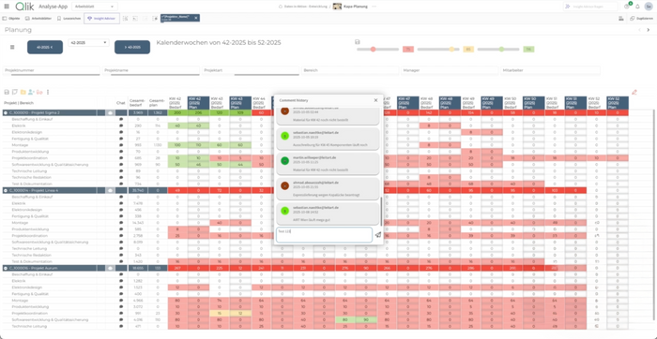The image size is (657, 339).
Task: Open the notifications bell
Action: pos(637,7)
